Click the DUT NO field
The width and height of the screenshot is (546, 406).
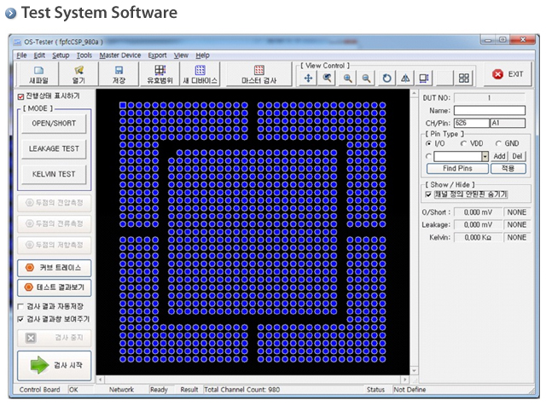pyautogui.click(x=490, y=98)
